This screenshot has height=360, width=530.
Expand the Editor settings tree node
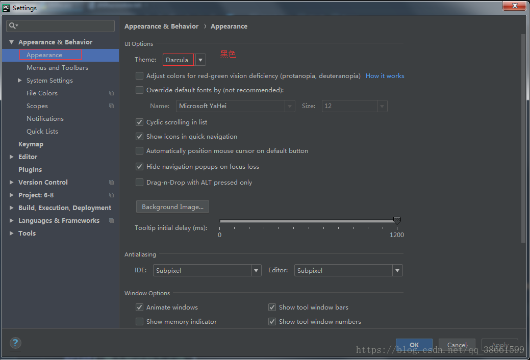pos(12,157)
